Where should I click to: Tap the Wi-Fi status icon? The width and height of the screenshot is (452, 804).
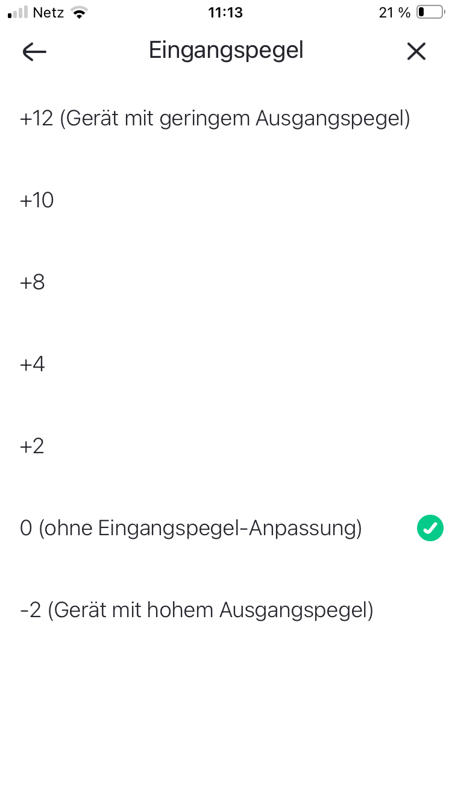click(78, 13)
